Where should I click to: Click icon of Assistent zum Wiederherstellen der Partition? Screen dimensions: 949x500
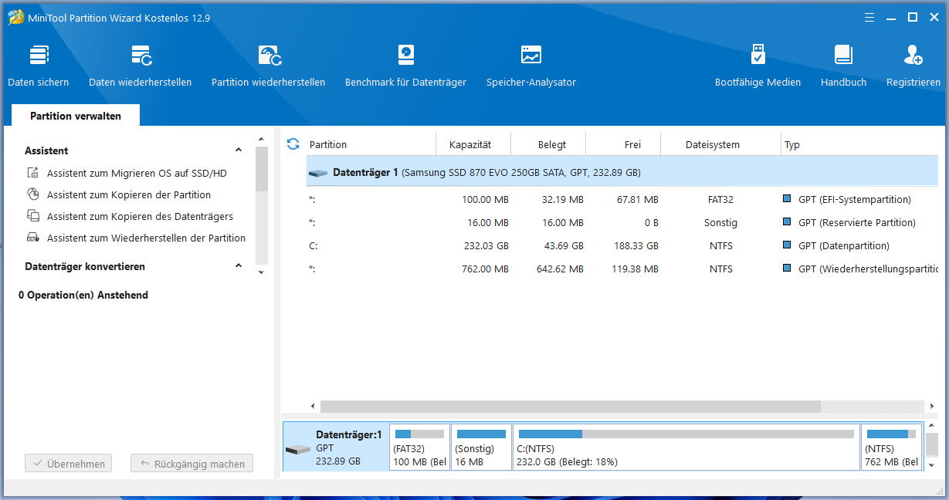tap(33, 238)
